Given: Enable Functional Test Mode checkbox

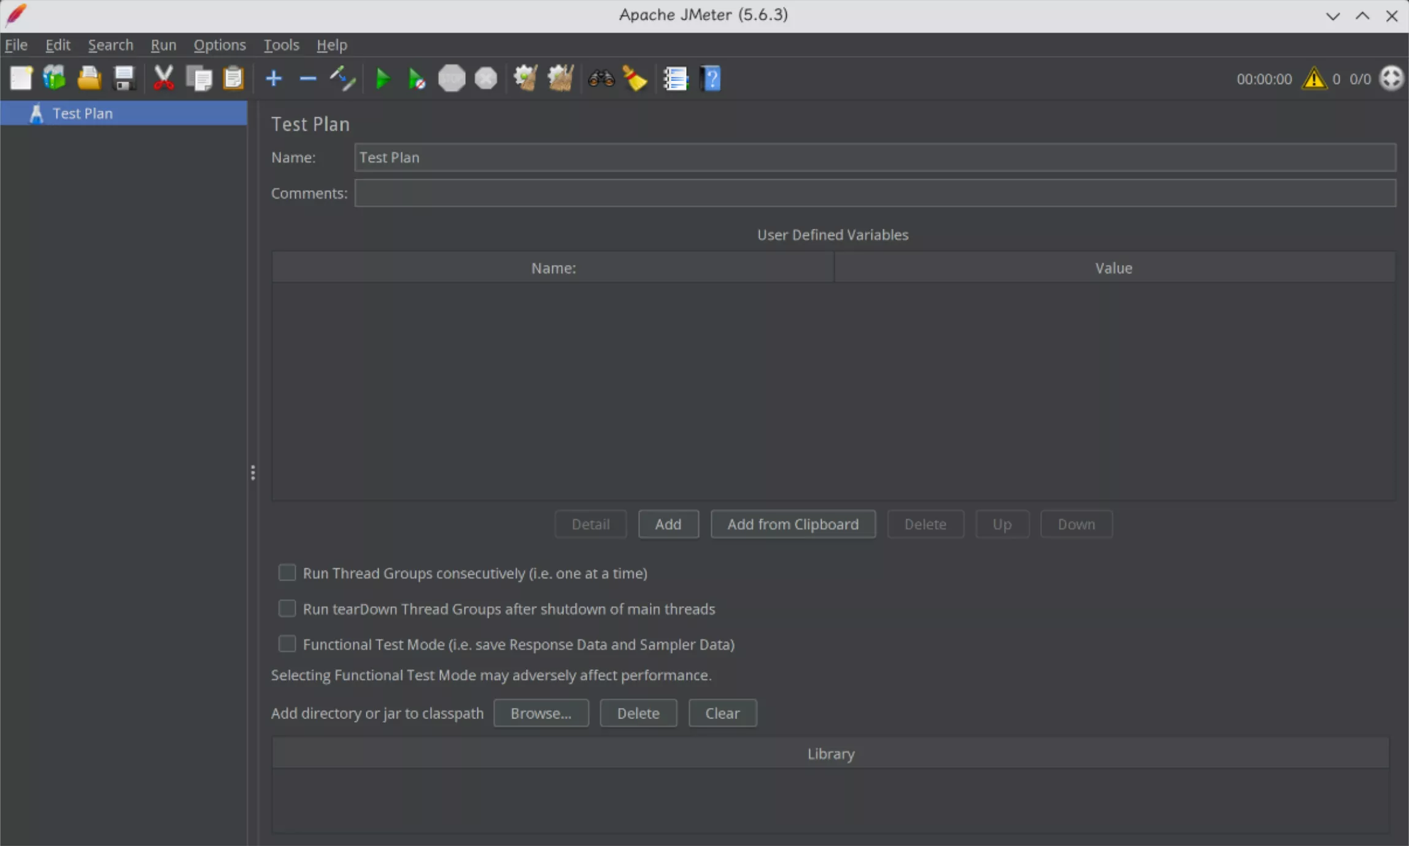Looking at the screenshot, I should tap(287, 644).
